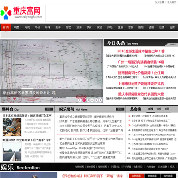Click the empty banner box beside the logo
178x178 pixels.
[112, 13]
